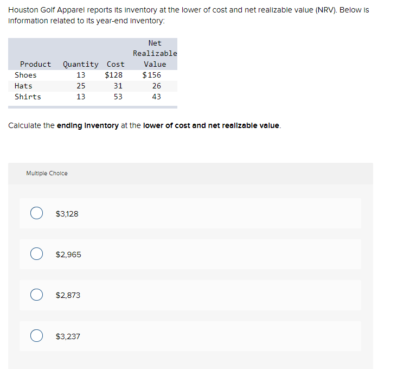Click the $3,128 answer text label
Viewport: 410px width, 369px height.
pyautogui.click(x=67, y=214)
